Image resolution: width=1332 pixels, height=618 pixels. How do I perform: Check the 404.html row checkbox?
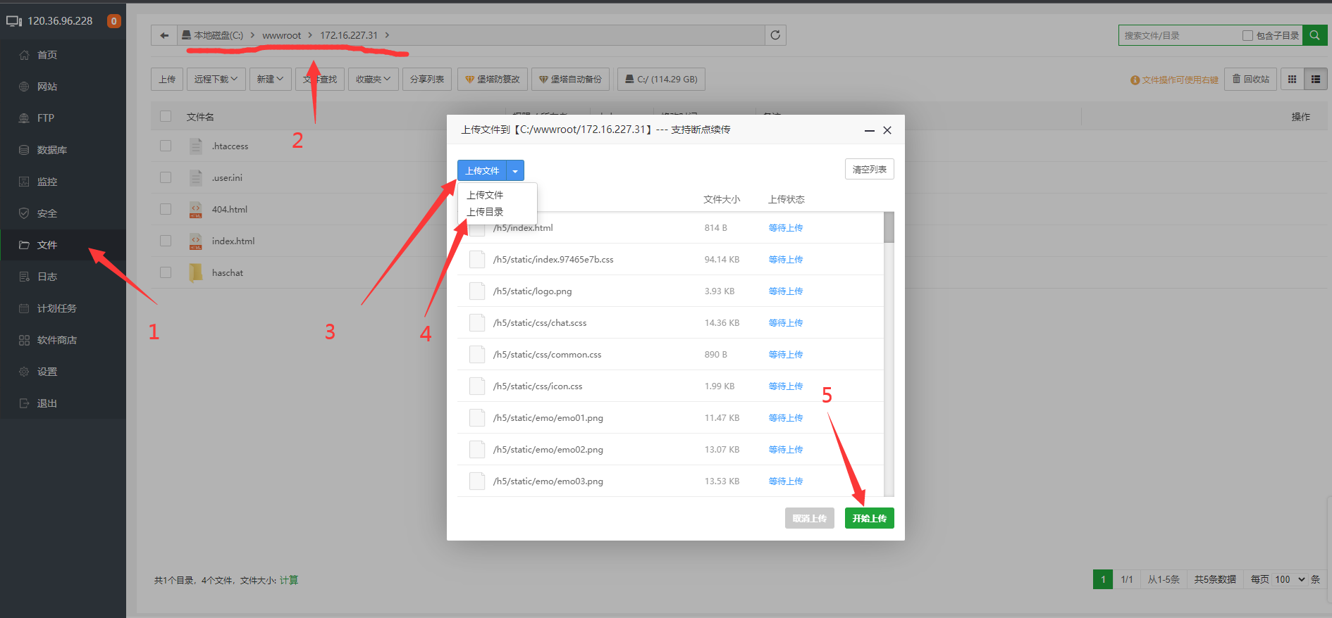tap(166, 209)
